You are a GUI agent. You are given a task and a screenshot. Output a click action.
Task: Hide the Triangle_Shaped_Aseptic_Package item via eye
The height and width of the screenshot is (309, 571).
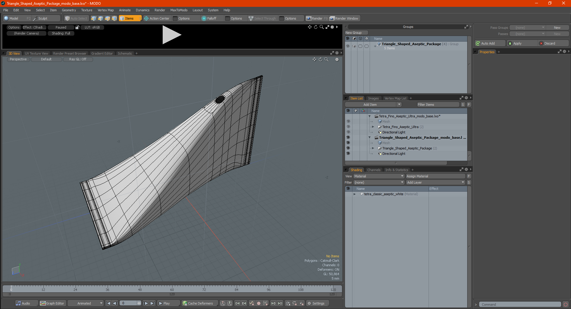pos(348,148)
